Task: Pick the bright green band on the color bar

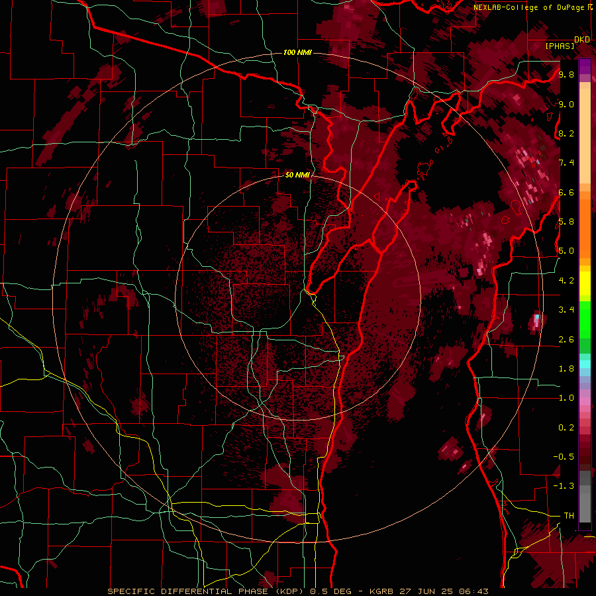Action: (585, 319)
